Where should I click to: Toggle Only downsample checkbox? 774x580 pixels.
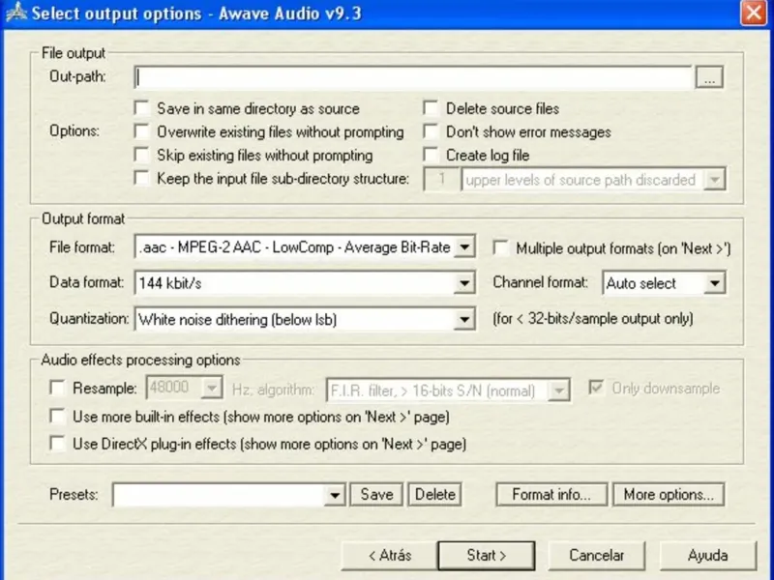click(x=596, y=388)
